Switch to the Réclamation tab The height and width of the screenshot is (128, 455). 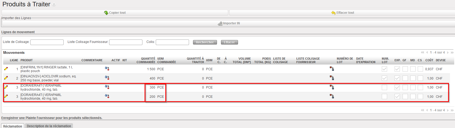[13, 126]
